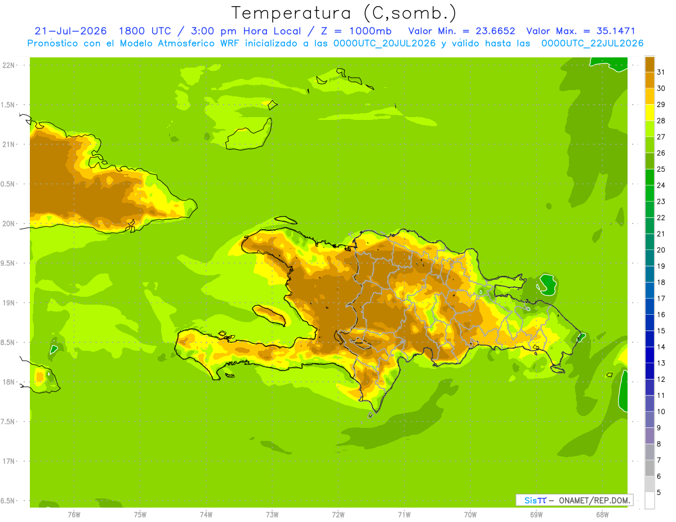Click legend value '15'
The height and width of the screenshot is (522, 676).
(x=661, y=331)
